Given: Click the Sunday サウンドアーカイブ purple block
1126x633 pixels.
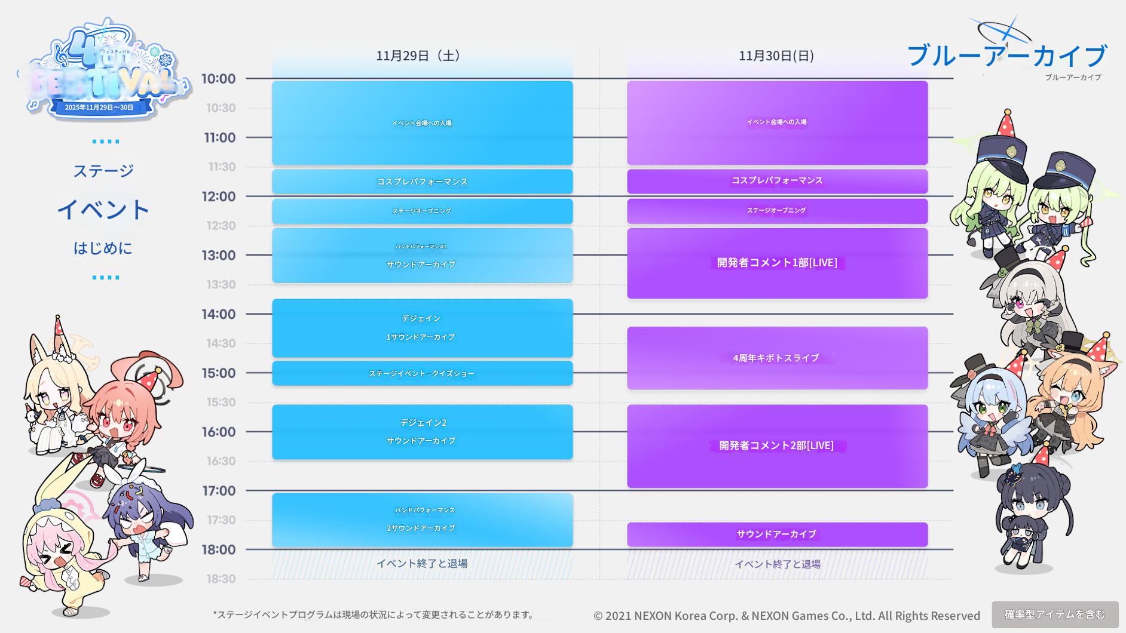Looking at the screenshot, I should 777,534.
